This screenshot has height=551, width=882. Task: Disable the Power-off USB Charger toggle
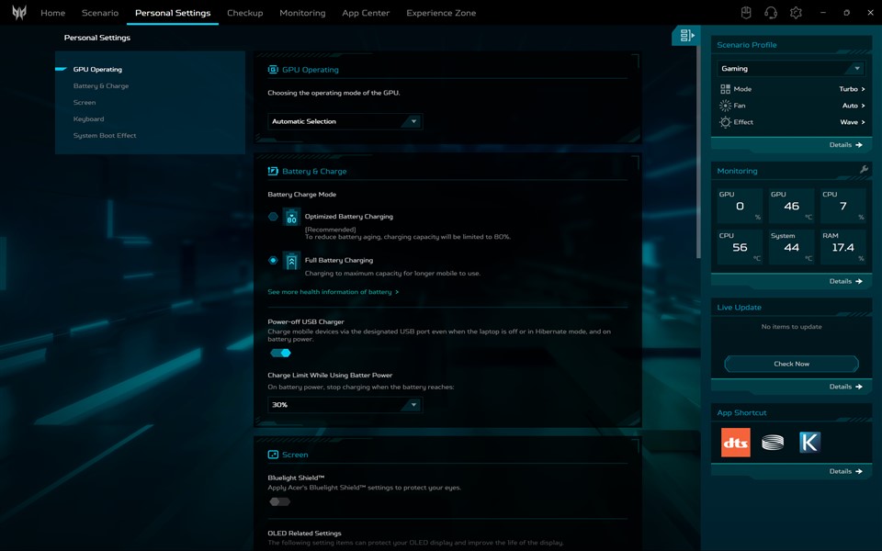(280, 353)
